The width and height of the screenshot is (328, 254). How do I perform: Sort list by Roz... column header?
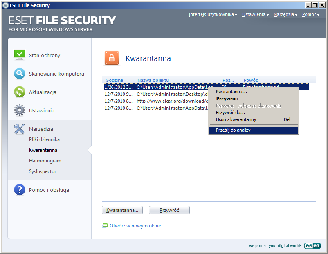230,80
